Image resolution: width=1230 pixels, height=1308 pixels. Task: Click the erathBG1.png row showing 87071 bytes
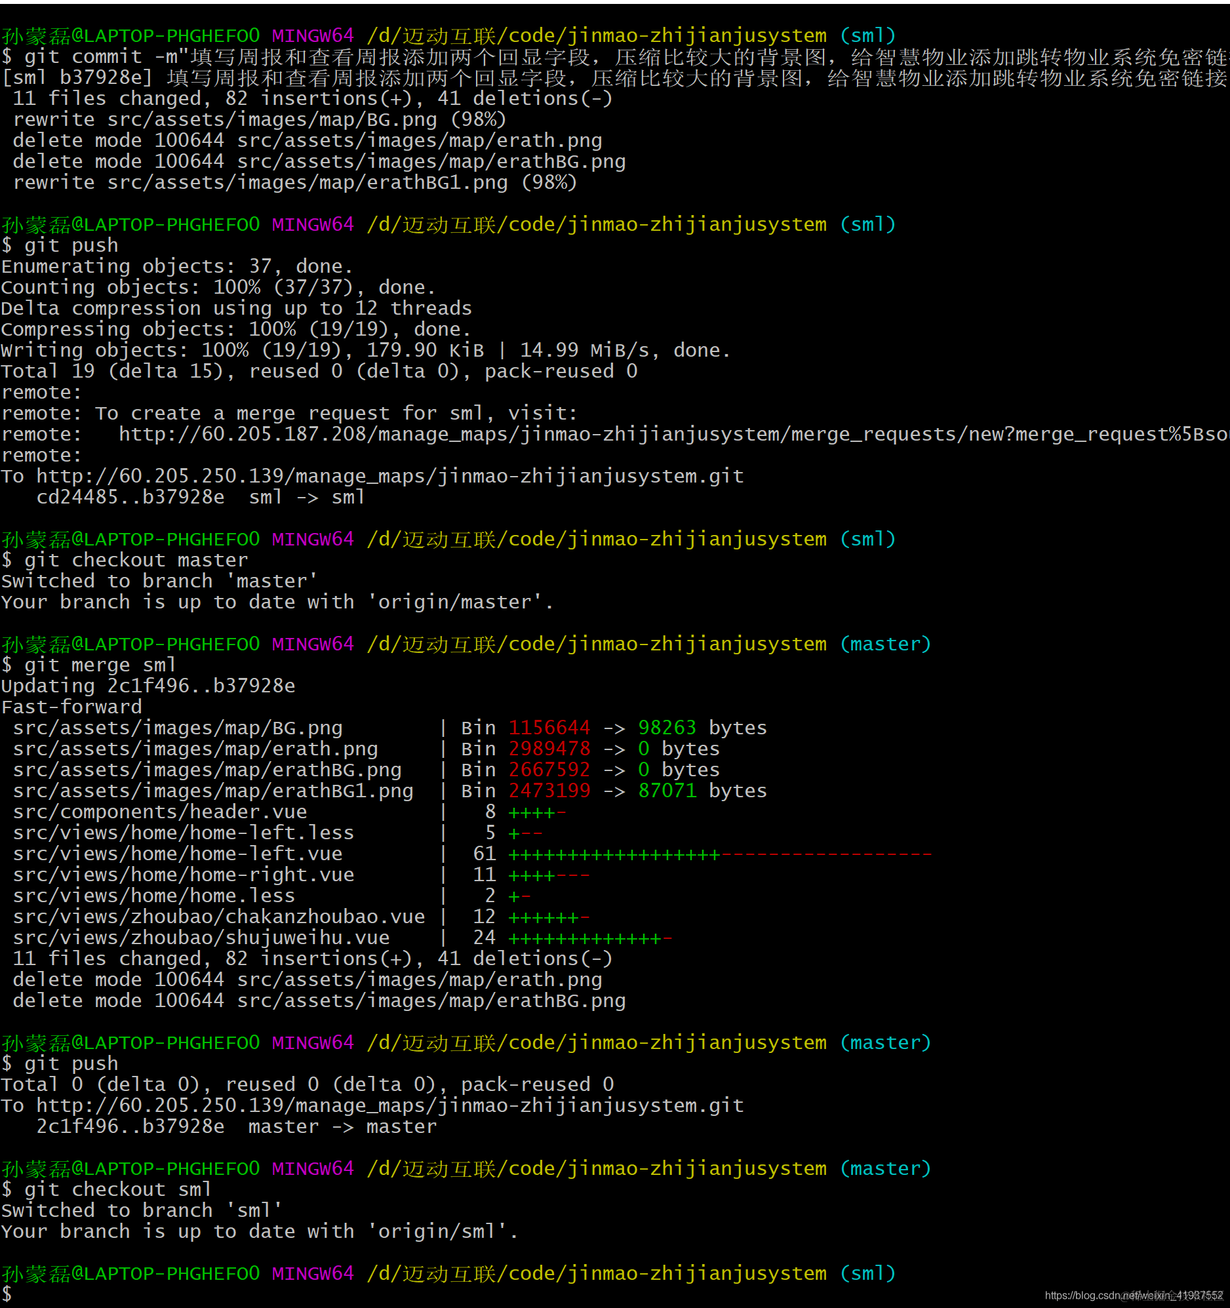tap(390, 791)
